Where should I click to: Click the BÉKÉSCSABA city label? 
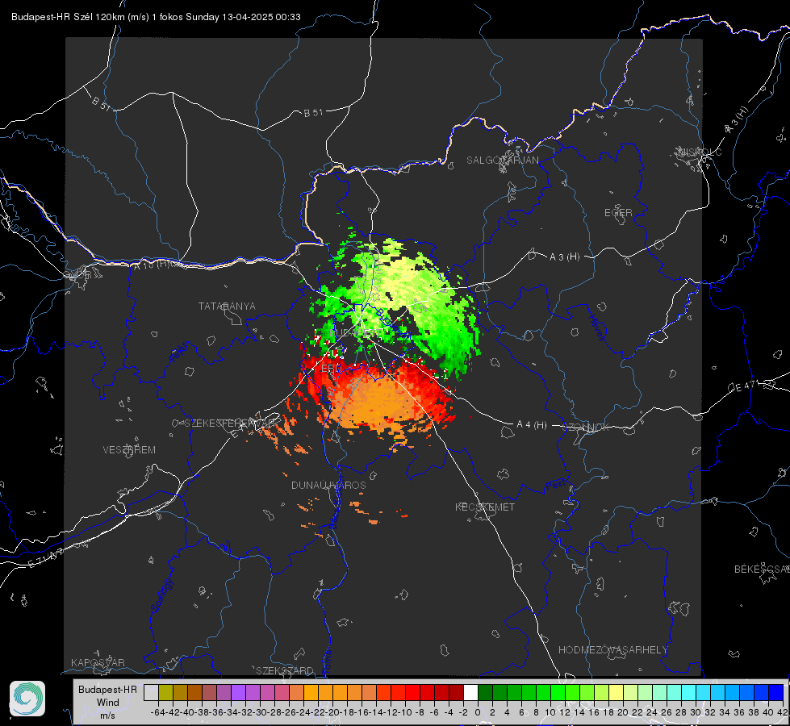coord(762,569)
